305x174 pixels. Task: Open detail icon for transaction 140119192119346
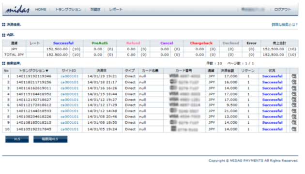(x=294, y=76)
